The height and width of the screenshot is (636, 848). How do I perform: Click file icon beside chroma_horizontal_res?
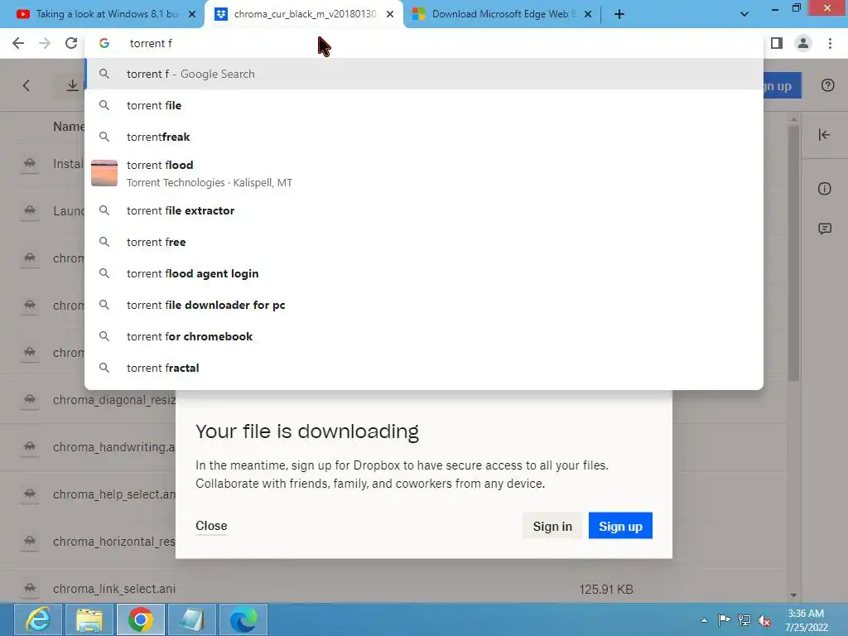[30, 542]
